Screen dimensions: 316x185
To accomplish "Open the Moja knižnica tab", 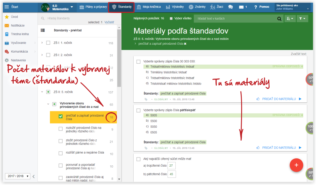I will point(149,7).
